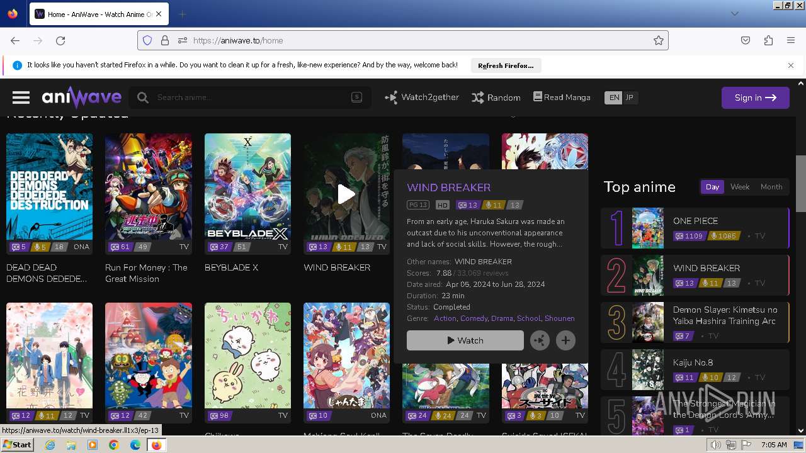Dismiss the Firefox refresh notification bar
This screenshot has width=806, height=453.
pos(791,65)
